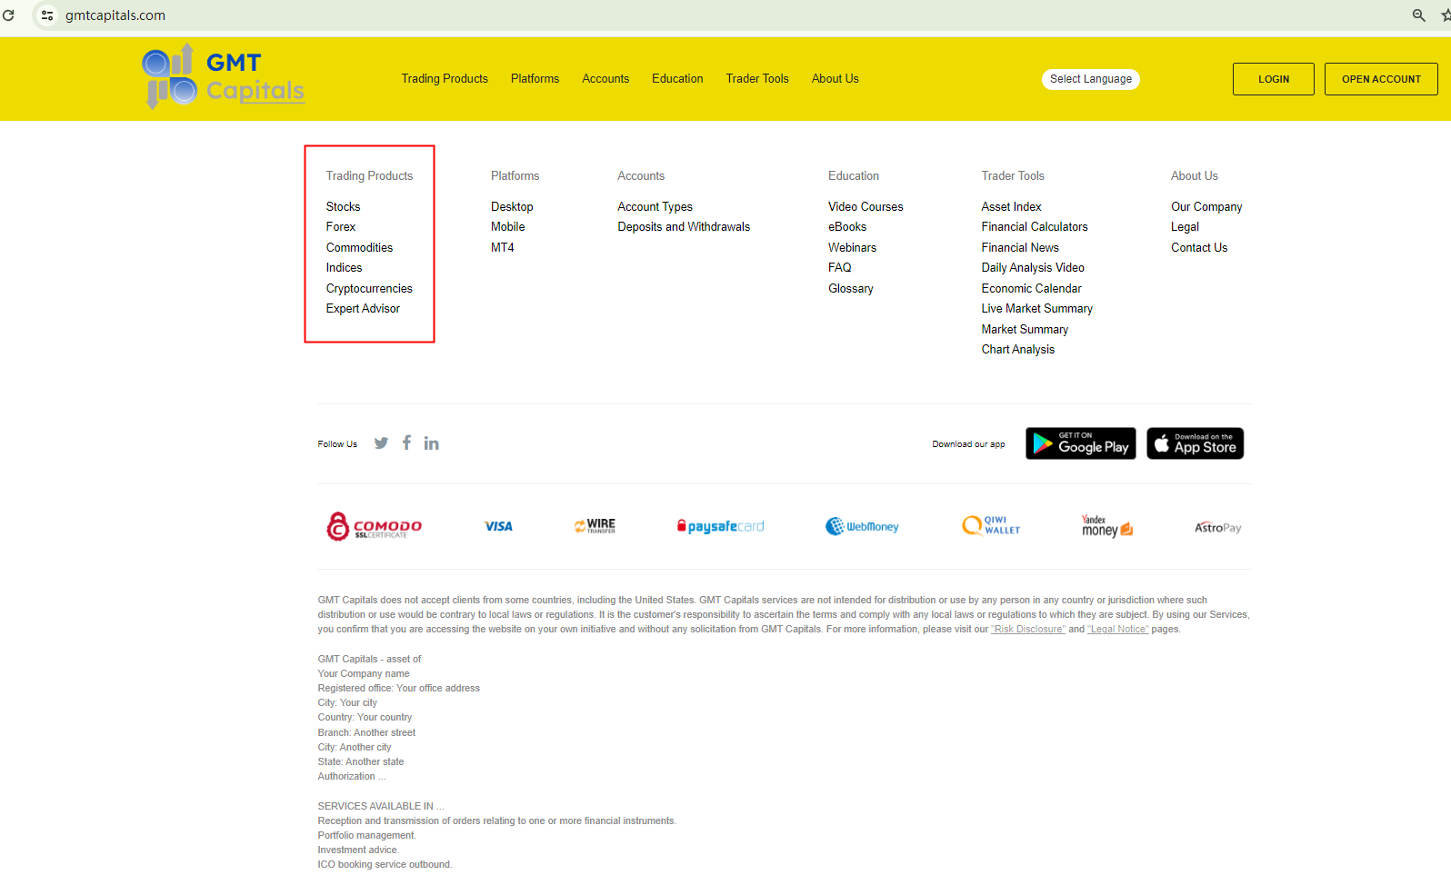1451x885 pixels.
Task: Open the Our Company link
Action: [x=1206, y=207]
